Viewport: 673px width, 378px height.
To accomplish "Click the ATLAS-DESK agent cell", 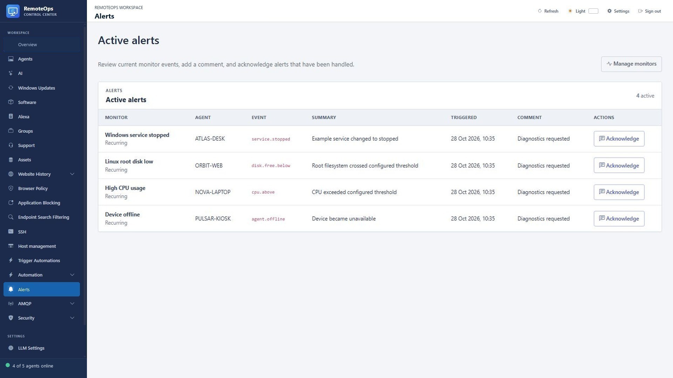I will tap(210, 139).
